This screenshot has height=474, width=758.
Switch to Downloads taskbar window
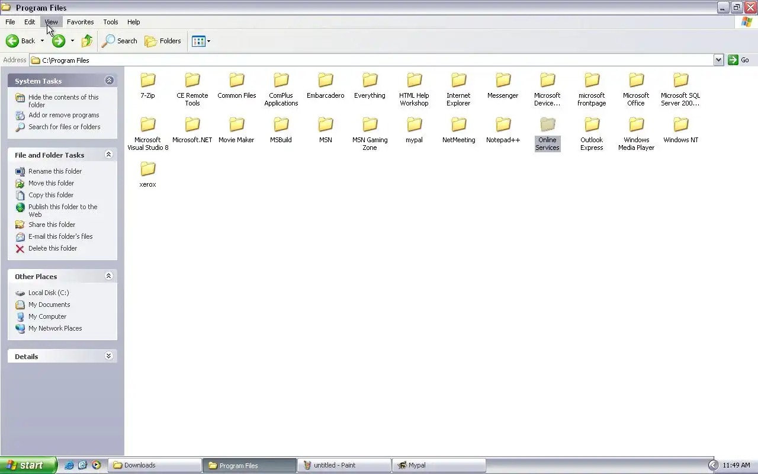click(155, 465)
